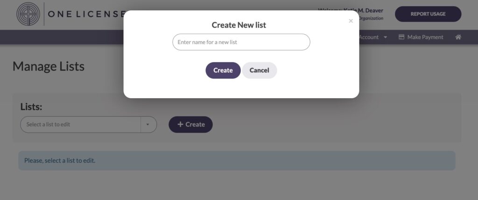The width and height of the screenshot is (478, 200).
Task: Click the plus icon on the lists Create button
Action: click(x=180, y=124)
